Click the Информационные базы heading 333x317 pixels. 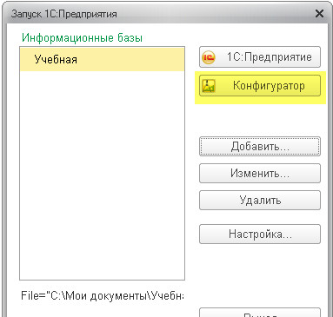pos(82,38)
